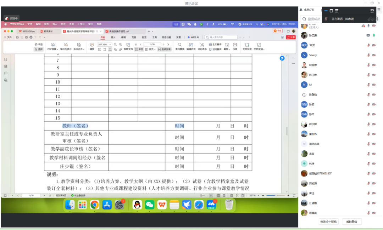Click the 压缩 compress PDF icon

[235, 45]
